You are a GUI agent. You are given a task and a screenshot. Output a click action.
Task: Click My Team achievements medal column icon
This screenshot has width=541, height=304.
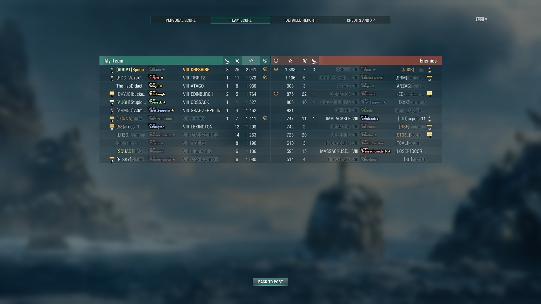265,61
